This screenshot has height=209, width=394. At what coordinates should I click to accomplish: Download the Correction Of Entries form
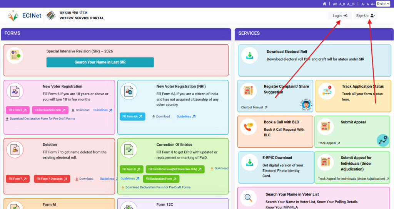[219, 168]
